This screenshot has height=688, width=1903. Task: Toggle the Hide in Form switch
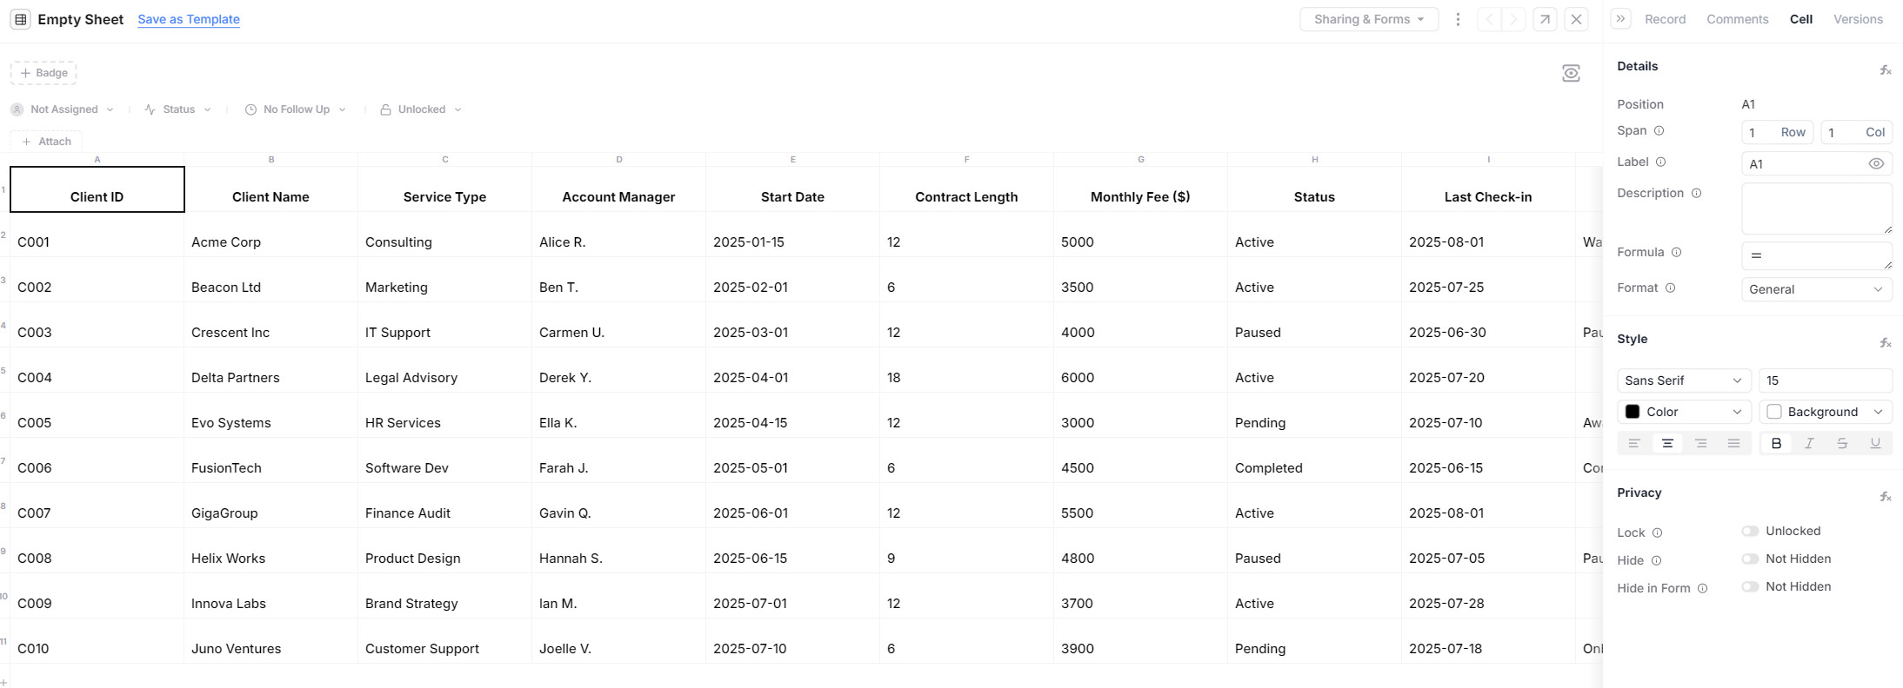1750,586
